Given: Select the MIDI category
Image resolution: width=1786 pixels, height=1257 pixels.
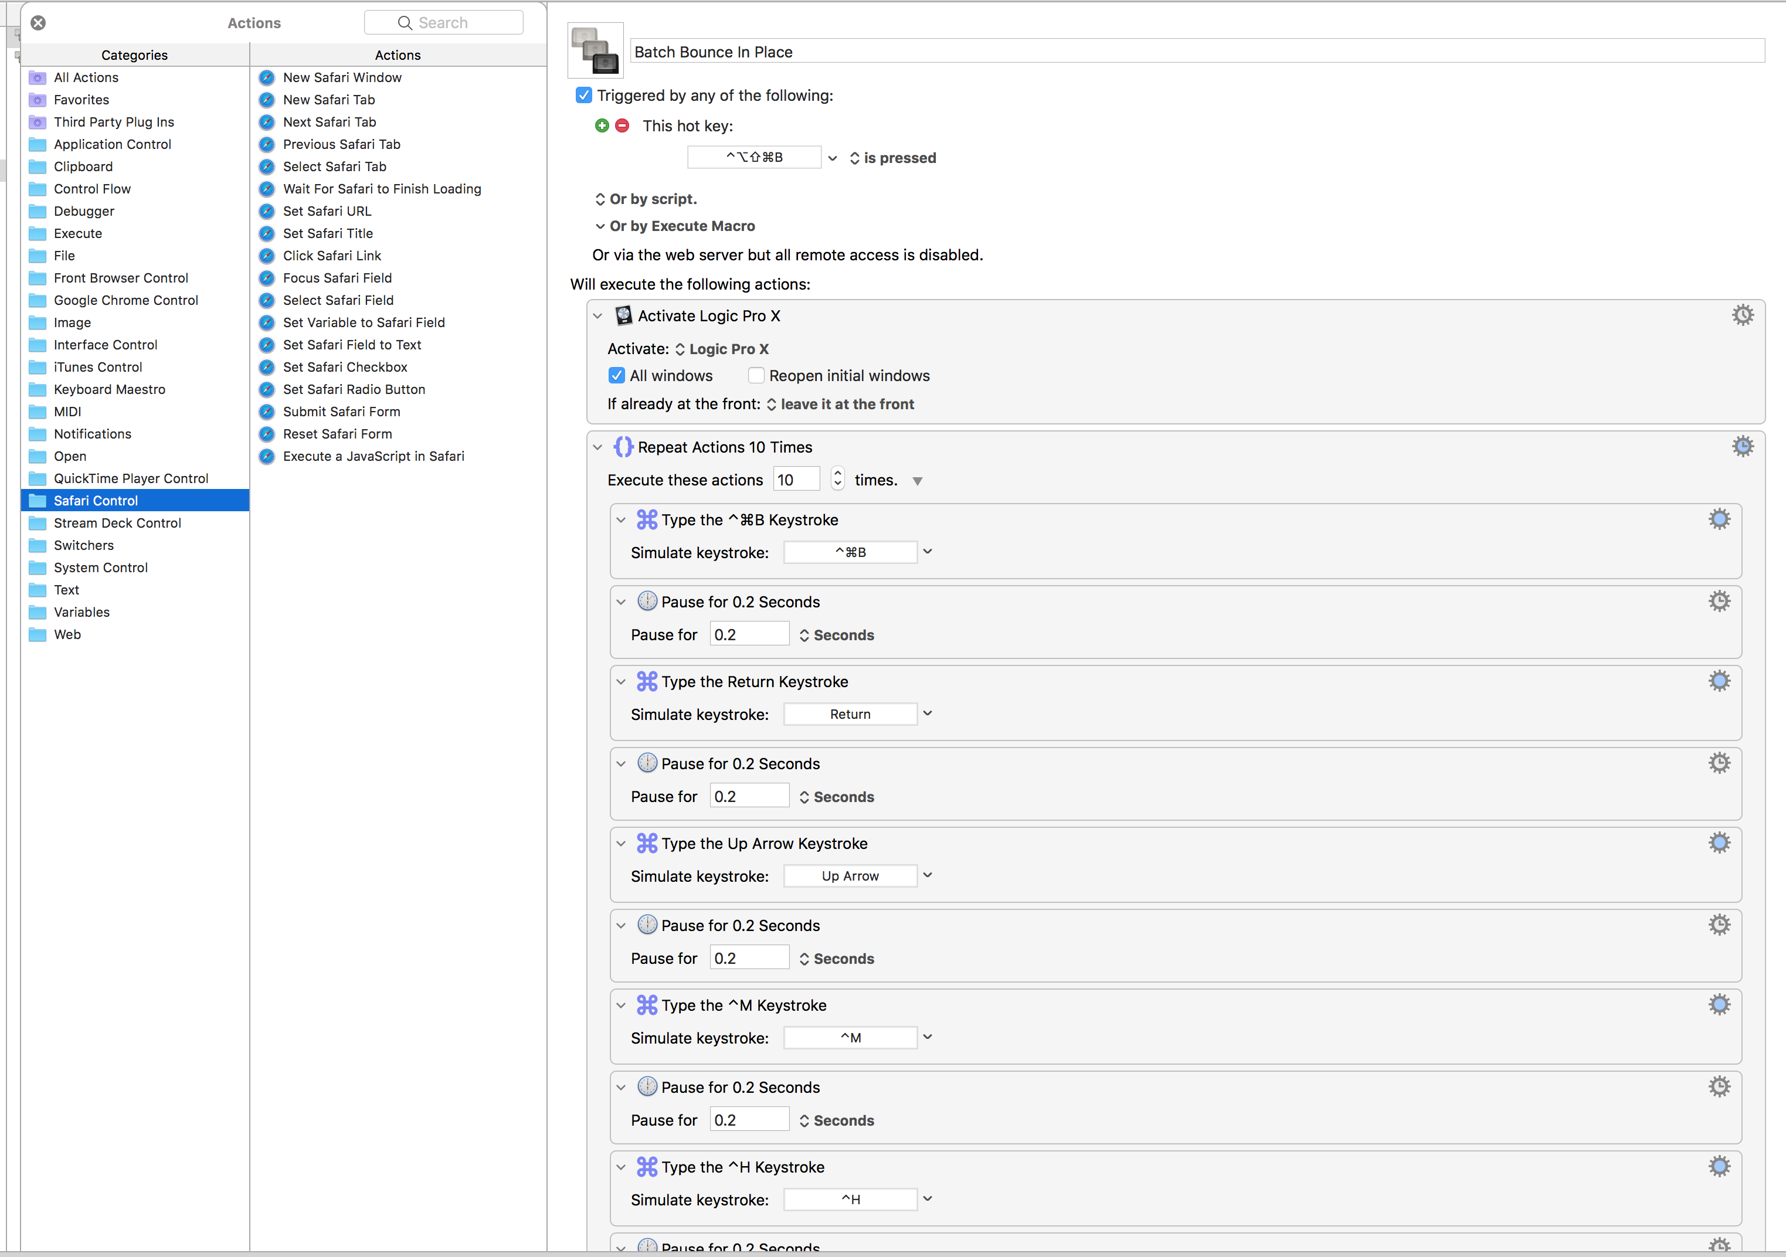Looking at the screenshot, I should (x=135, y=412).
